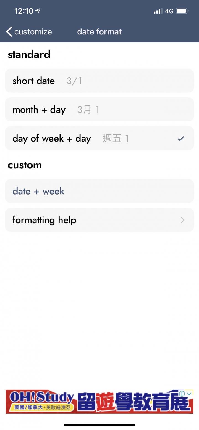Choose the month + day format
199x430 pixels.
pyautogui.click(x=99, y=110)
